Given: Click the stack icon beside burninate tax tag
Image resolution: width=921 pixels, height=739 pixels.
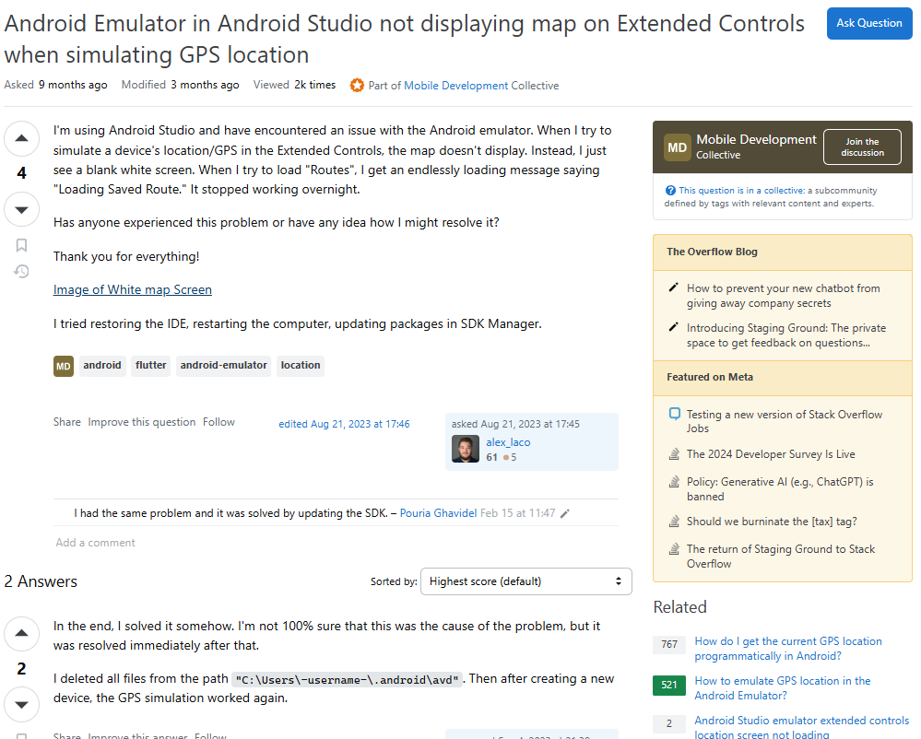Looking at the screenshot, I should pyautogui.click(x=674, y=522).
